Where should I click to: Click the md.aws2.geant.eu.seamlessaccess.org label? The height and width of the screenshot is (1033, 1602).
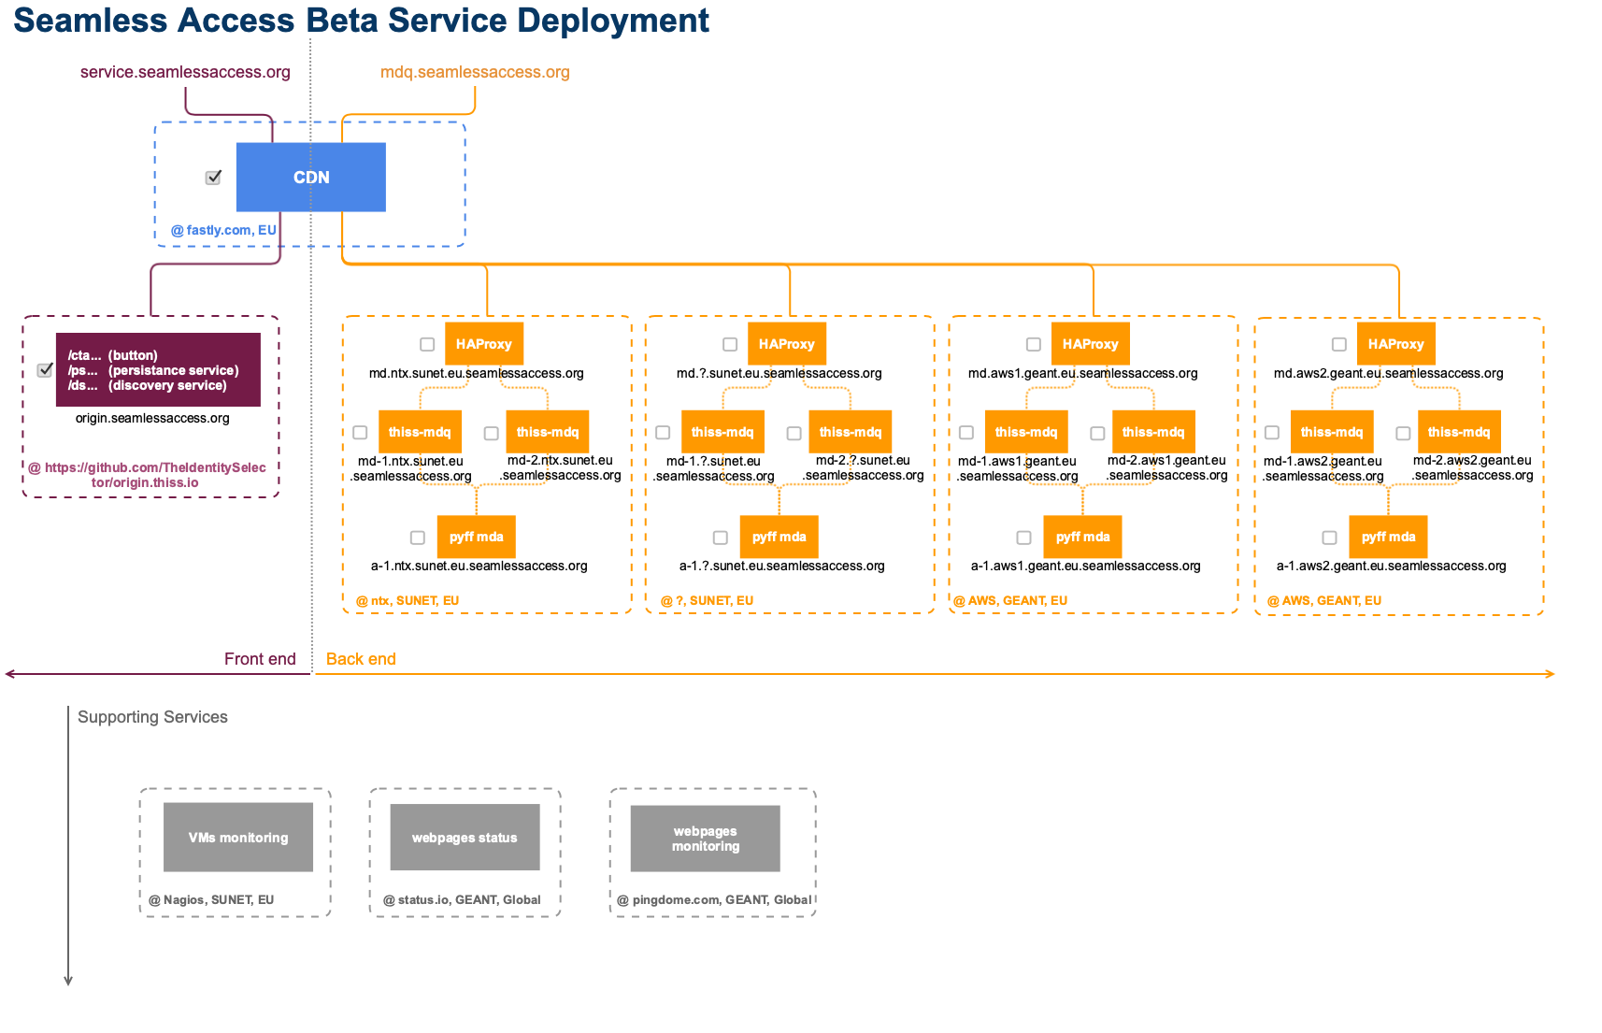[x=1389, y=373]
